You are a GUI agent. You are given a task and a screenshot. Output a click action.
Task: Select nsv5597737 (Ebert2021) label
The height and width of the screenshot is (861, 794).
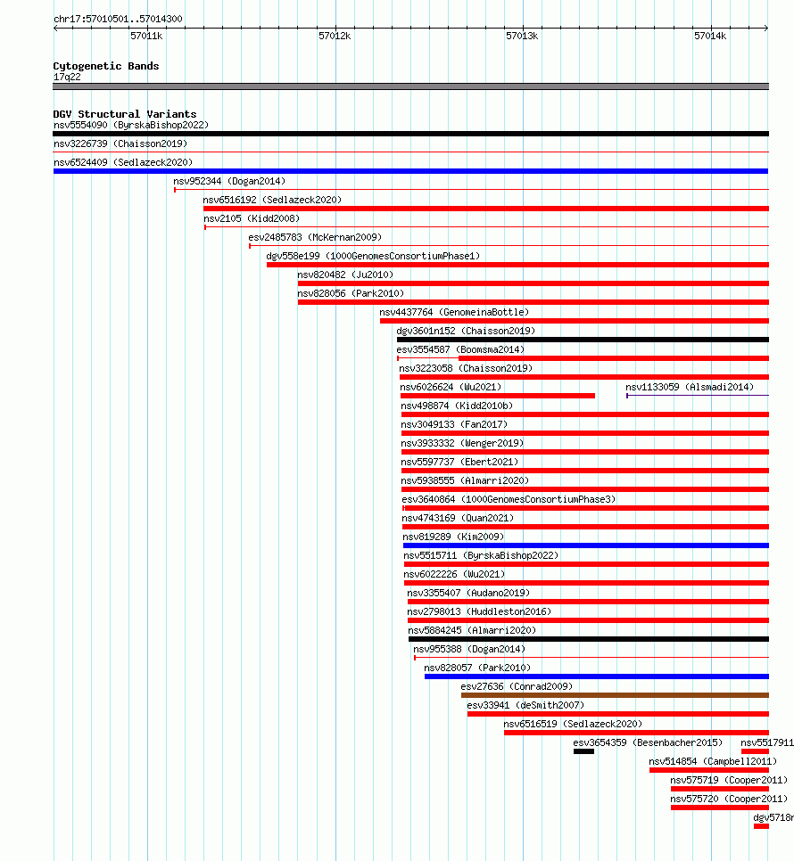(459, 462)
